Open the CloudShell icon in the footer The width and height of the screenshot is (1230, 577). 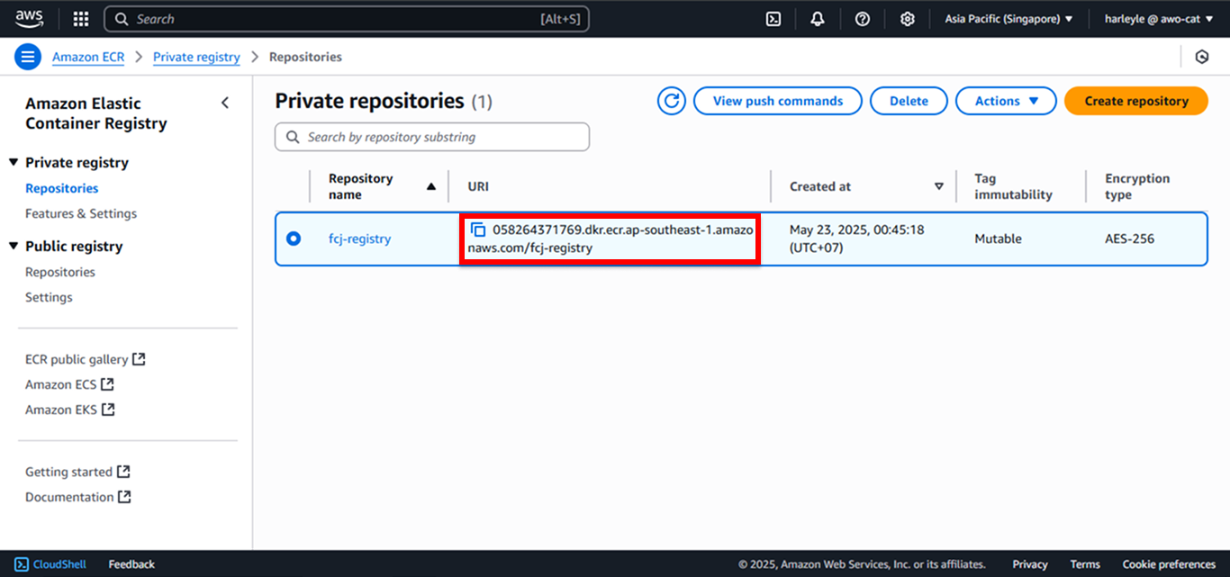[22, 564]
